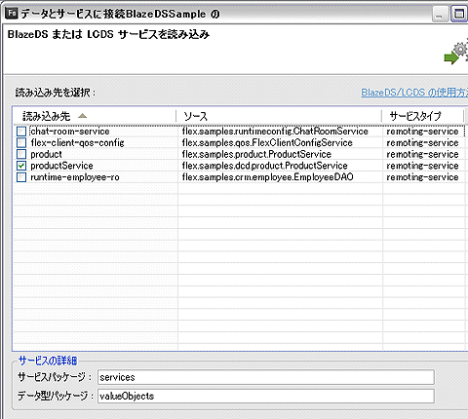Click source flex.samples.product.ProductService
This screenshot has height=419, width=468.
pyautogui.click(x=256, y=154)
